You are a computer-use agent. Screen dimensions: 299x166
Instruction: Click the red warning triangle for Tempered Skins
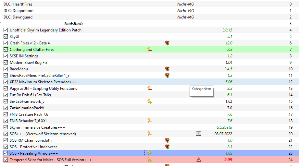click(x=198, y=160)
